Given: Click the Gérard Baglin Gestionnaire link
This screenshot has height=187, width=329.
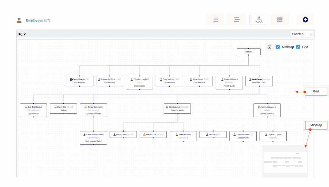Looking at the screenshot, I should [79, 79].
